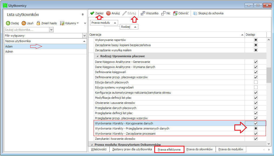Viewport: 274px width, 156px height.
Task: Open Prawa do słowników tab
Action: (200, 149)
